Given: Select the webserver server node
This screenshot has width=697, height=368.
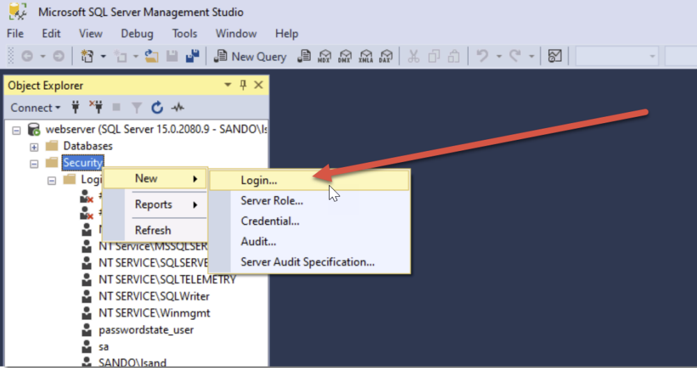Looking at the screenshot, I should click(x=157, y=129).
